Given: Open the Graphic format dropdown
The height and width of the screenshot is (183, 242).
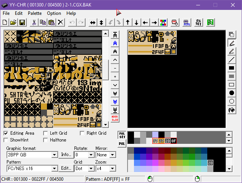Looking at the screenshot, I should pos(54,155).
